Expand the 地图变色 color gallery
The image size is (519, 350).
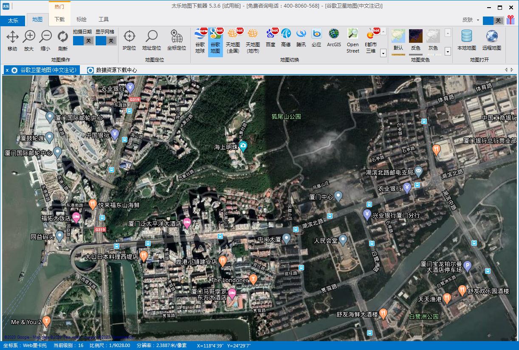[448, 52]
